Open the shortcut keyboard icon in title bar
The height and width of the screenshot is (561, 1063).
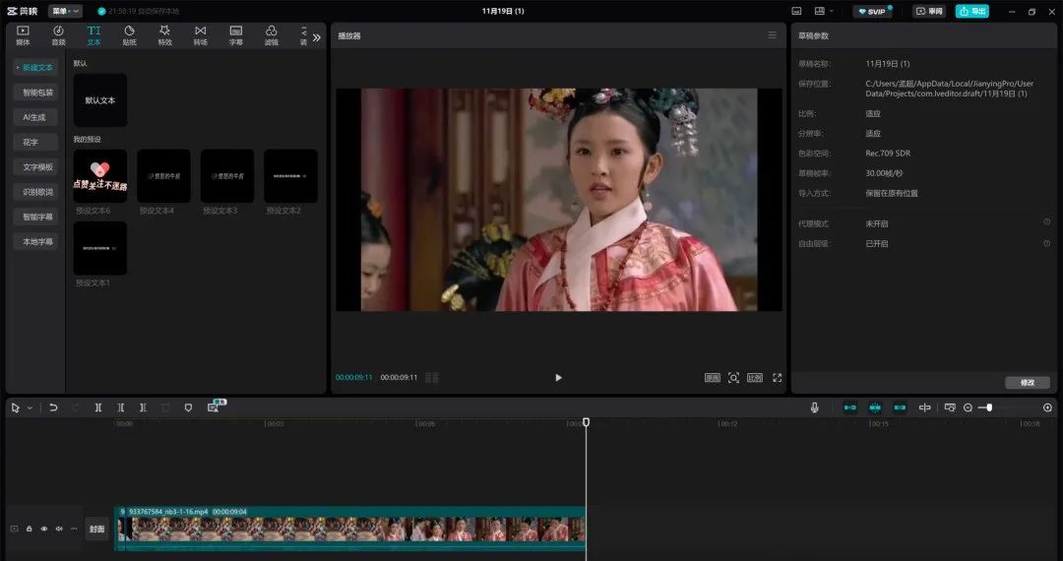[x=796, y=12]
